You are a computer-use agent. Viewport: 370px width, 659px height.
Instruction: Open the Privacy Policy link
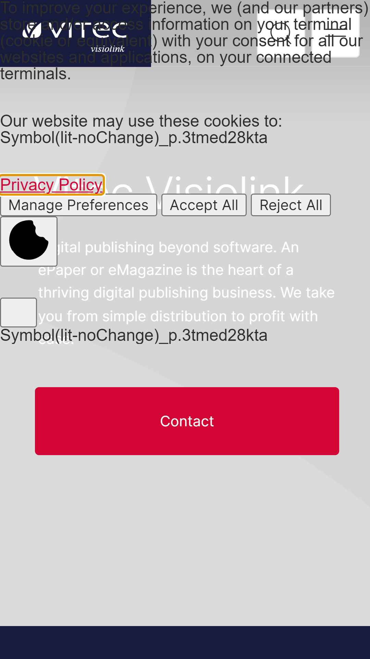tap(51, 185)
